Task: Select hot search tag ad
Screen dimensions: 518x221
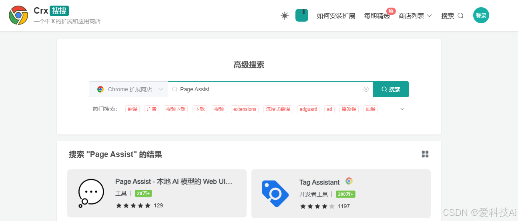Action: click(x=329, y=109)
